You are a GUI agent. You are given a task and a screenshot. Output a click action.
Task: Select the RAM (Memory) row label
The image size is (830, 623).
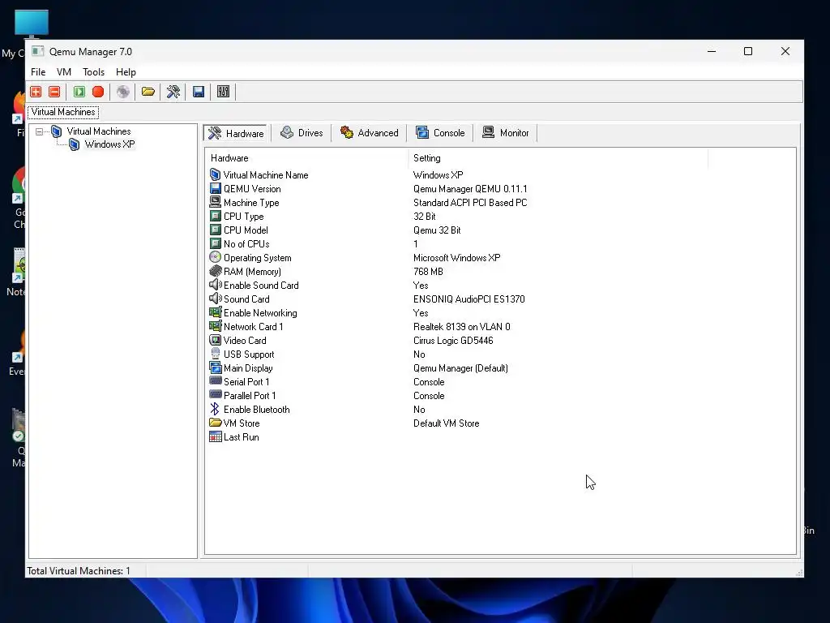coord(252,272)
